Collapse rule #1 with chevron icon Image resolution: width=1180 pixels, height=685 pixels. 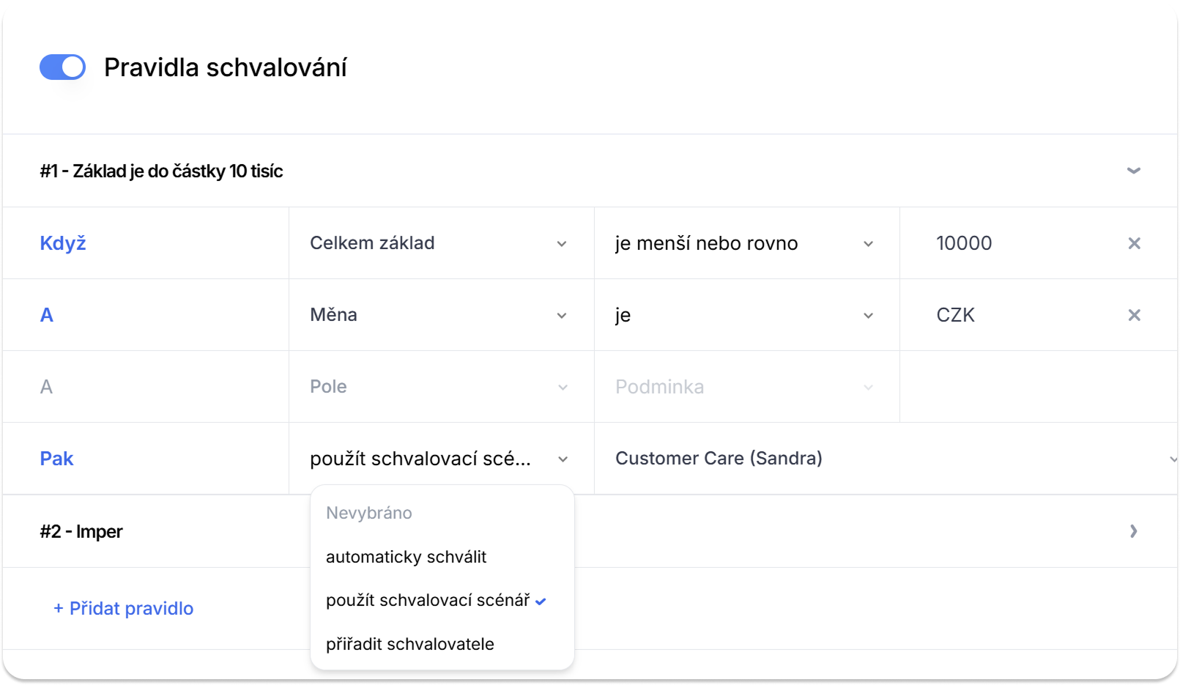(x=1133, y=171)
